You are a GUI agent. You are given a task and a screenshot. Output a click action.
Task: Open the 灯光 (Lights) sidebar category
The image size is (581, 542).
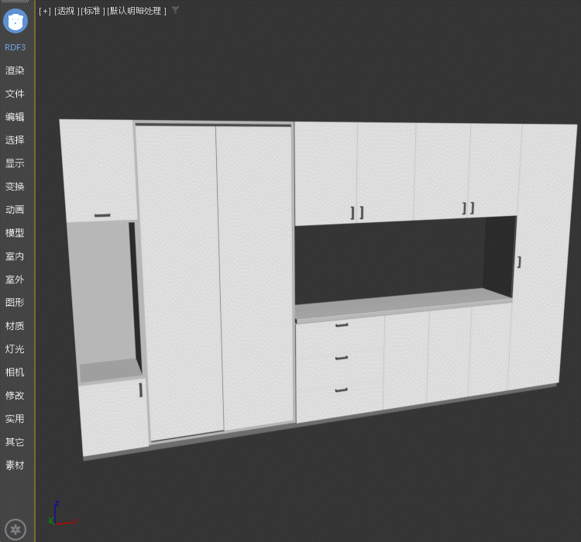coord(15,349)
